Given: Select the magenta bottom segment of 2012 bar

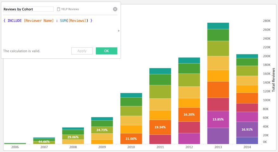Looking at the screenshot, I should 189,138.
